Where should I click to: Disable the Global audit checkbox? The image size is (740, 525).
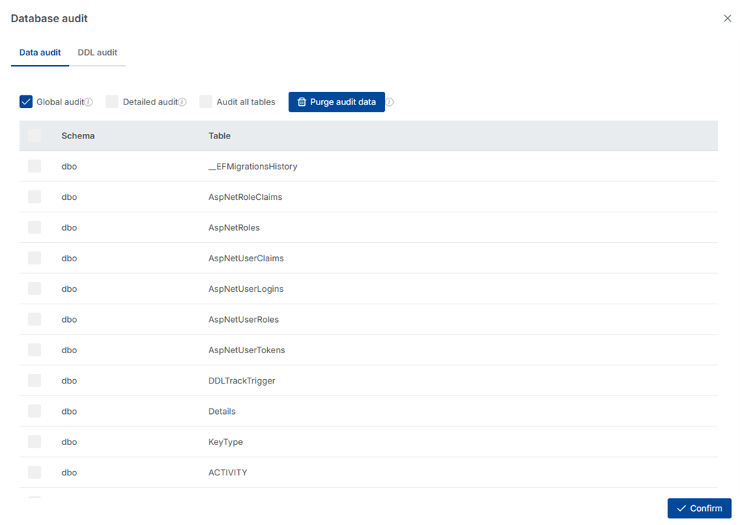pos(25,101)
